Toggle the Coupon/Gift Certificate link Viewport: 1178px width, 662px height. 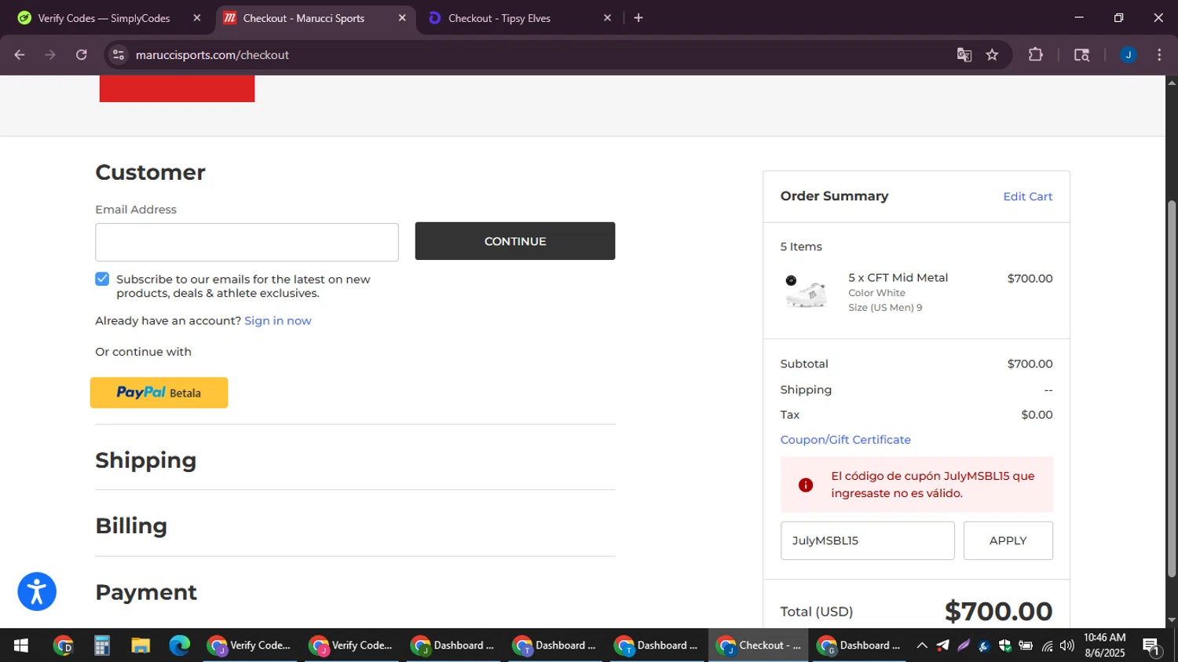pyautogui.click(x=846, y=440)
